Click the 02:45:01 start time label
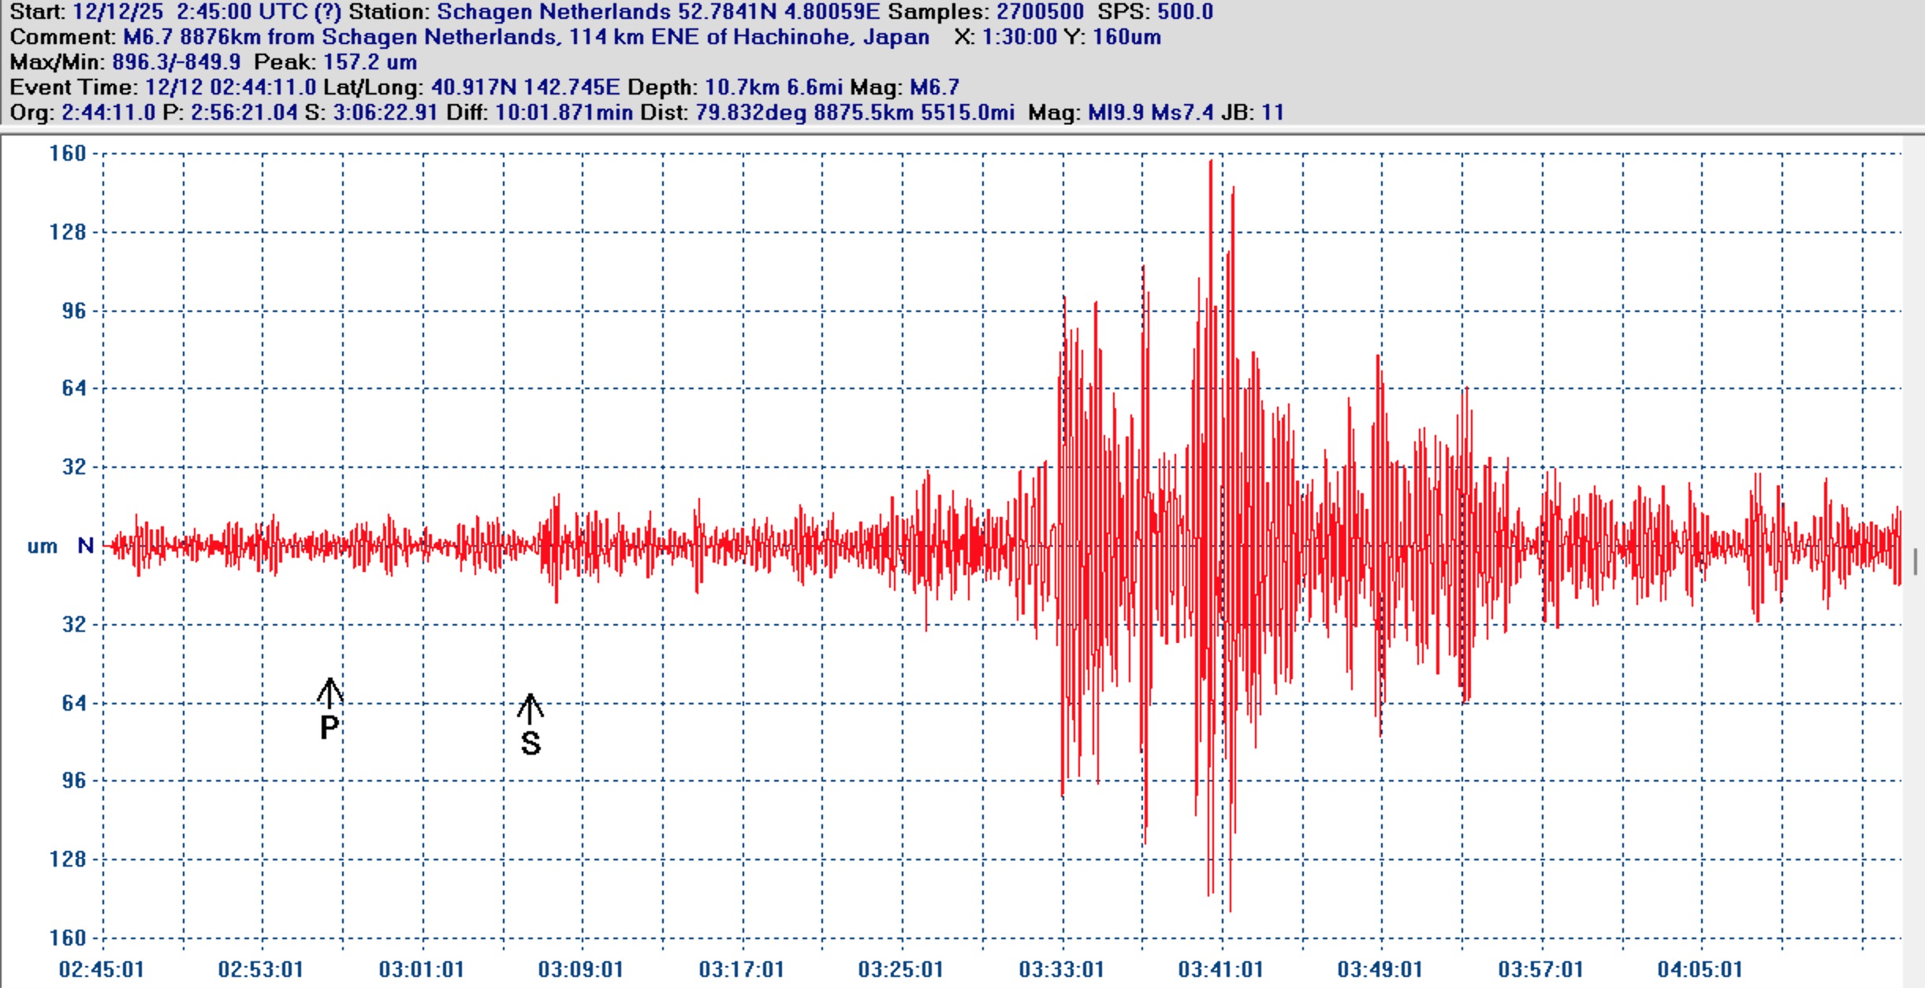The height and width of the screenshot is (988, 1925). [x=101, y=969]
